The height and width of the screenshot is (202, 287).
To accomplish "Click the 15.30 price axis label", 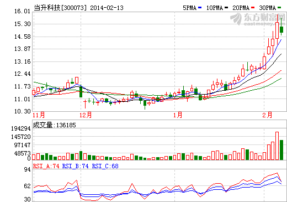I will 22,24.
